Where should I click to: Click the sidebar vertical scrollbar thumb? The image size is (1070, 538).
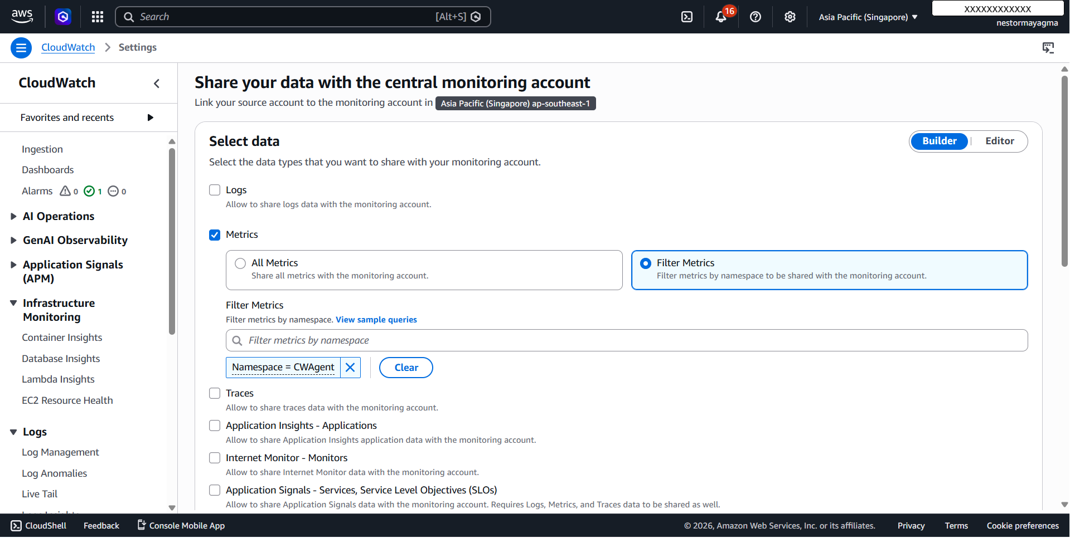coord(172,241)
